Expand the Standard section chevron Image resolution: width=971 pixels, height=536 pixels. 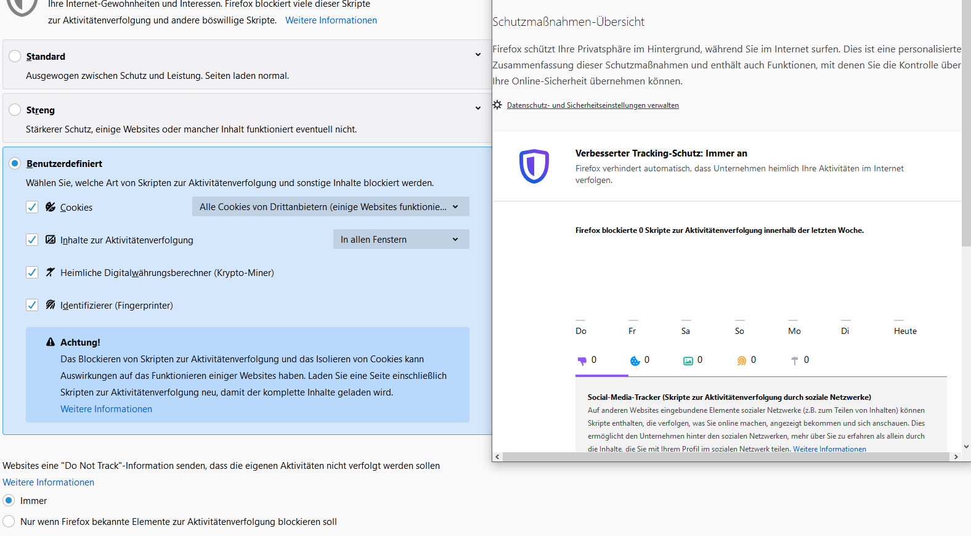click(478, 55)
